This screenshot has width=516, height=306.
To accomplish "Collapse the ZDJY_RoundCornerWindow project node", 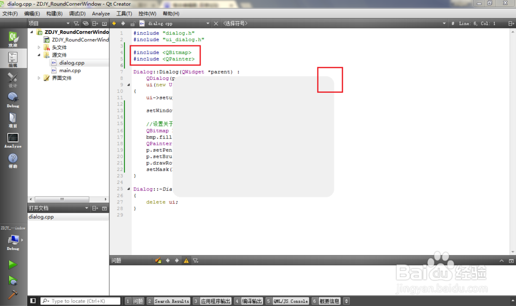I will coord(32,32).
